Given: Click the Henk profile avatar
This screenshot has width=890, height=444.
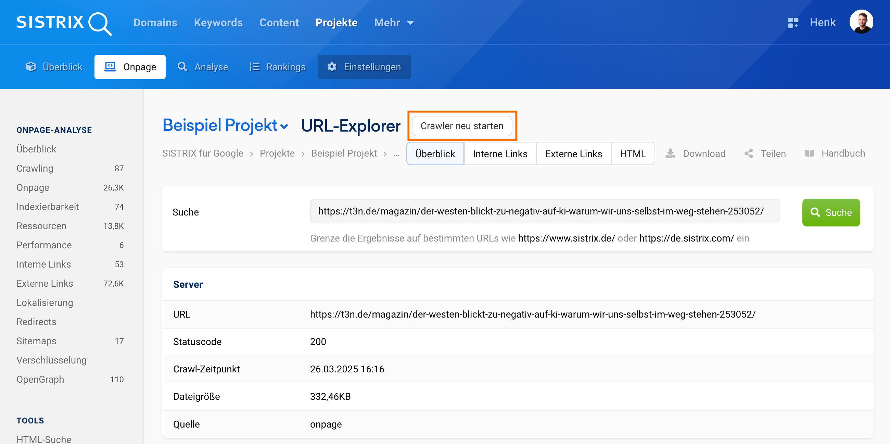Looking at the screenshot, I should pyautogui.click(x=861, y=22).
